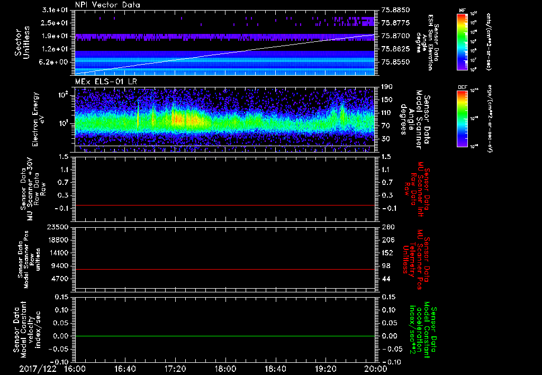Click the 2017/122 date label
This screenshot has height=375, width=542.
click(x=38, y=369)
